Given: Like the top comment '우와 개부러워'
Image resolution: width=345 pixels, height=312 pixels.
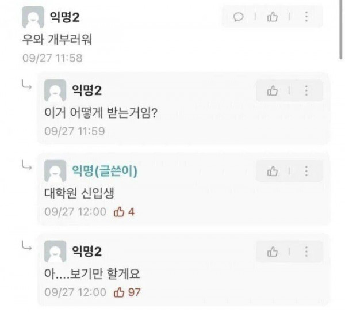Looking at the screenshot, I should [x=273, y=17].
